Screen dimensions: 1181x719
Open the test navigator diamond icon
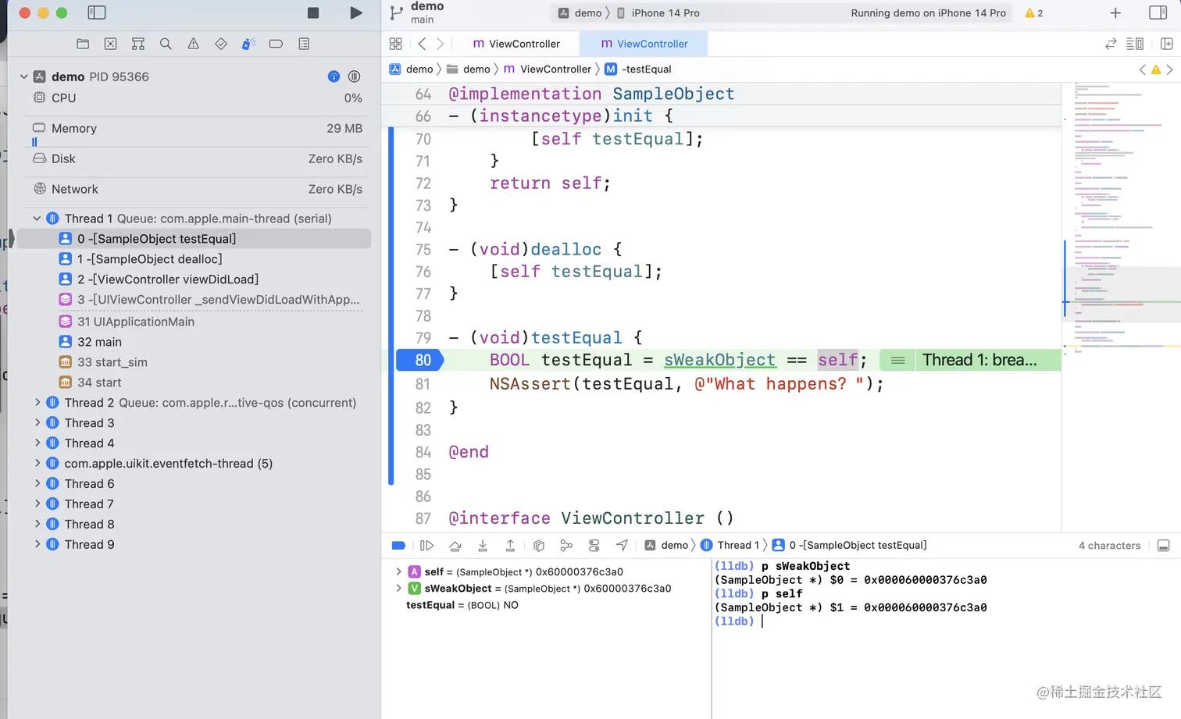[x=221, y=44]
